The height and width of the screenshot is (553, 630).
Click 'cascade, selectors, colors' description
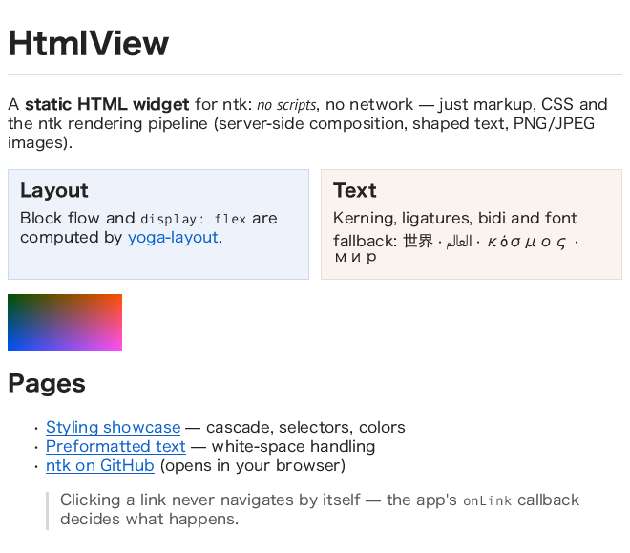[x=305, y=427]
